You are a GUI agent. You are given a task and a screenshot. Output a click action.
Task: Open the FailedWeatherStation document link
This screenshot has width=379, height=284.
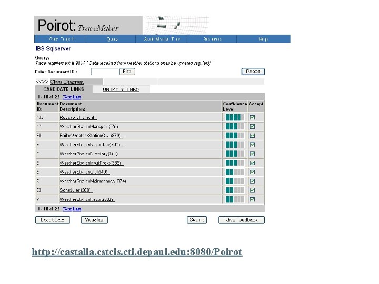click(91, 136)
